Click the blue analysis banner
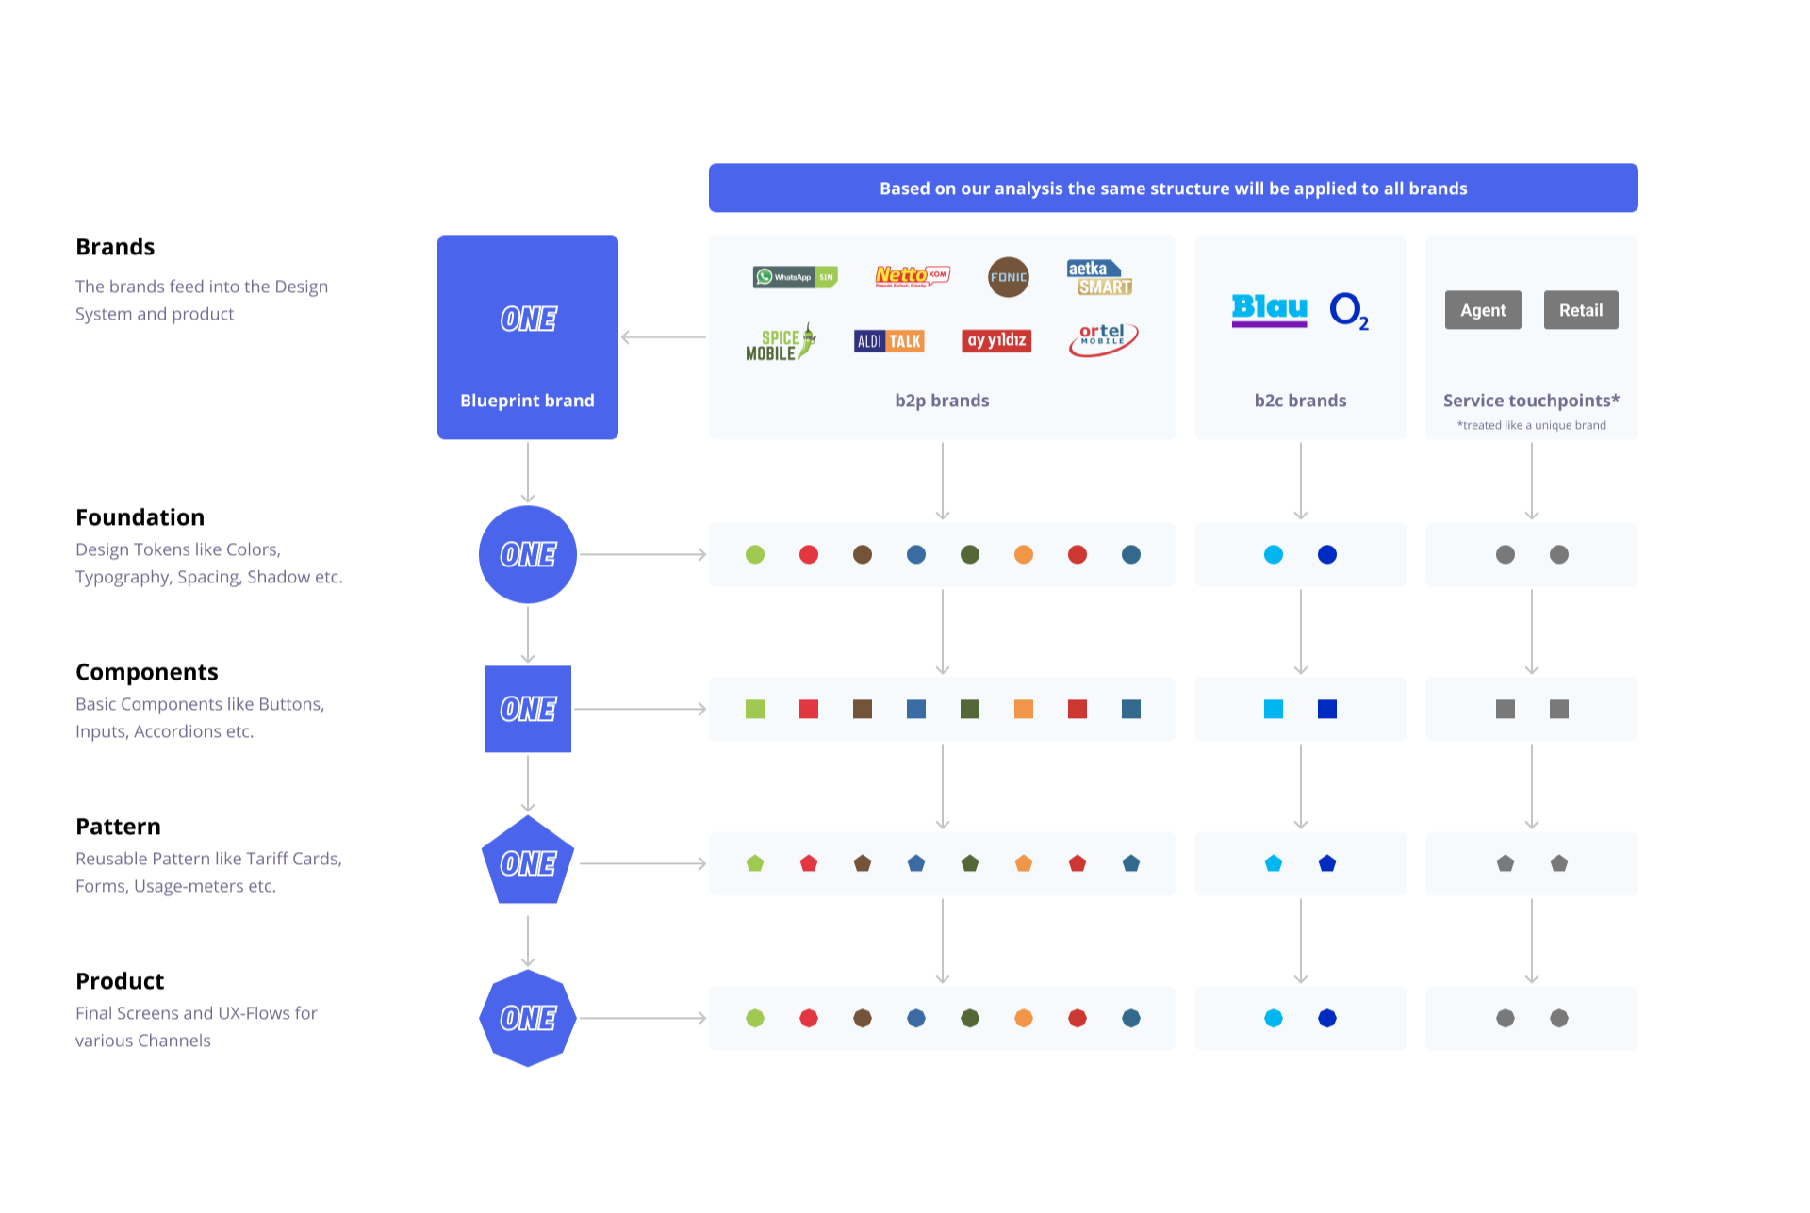 tap(1173, 189)
